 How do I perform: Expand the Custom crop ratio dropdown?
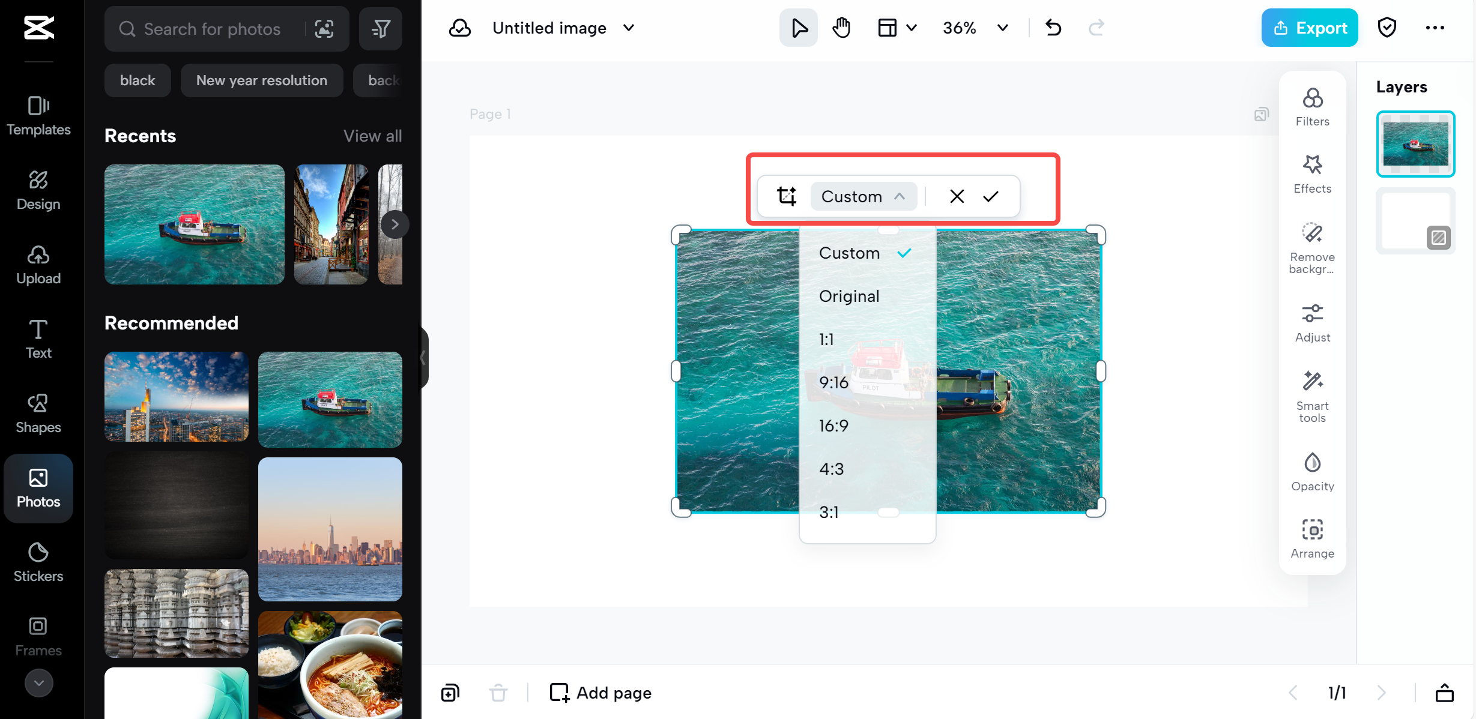click(863, 196)
